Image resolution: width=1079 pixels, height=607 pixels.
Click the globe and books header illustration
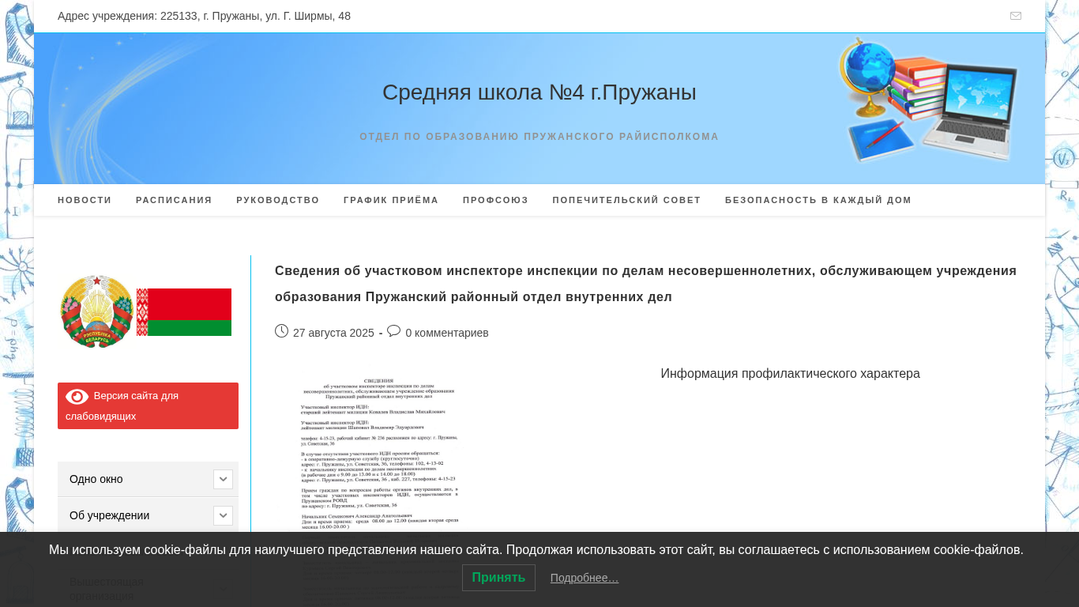(x=928, y=100)
